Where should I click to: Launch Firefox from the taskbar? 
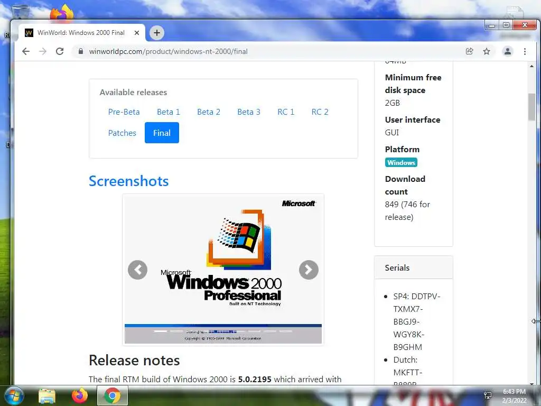click(80, 395)
